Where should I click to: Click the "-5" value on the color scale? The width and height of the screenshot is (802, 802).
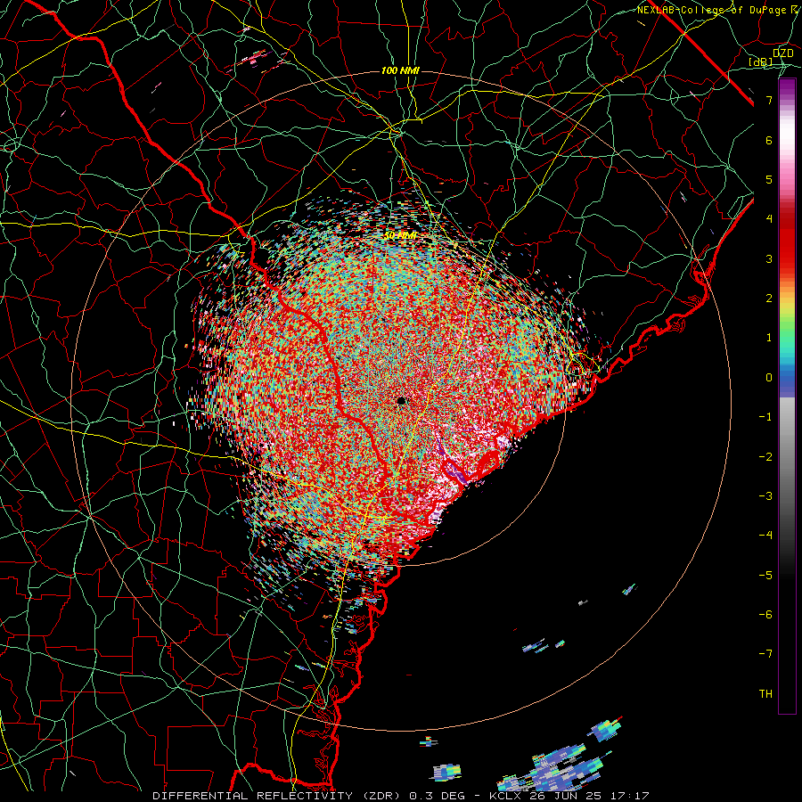coord(765,575)
